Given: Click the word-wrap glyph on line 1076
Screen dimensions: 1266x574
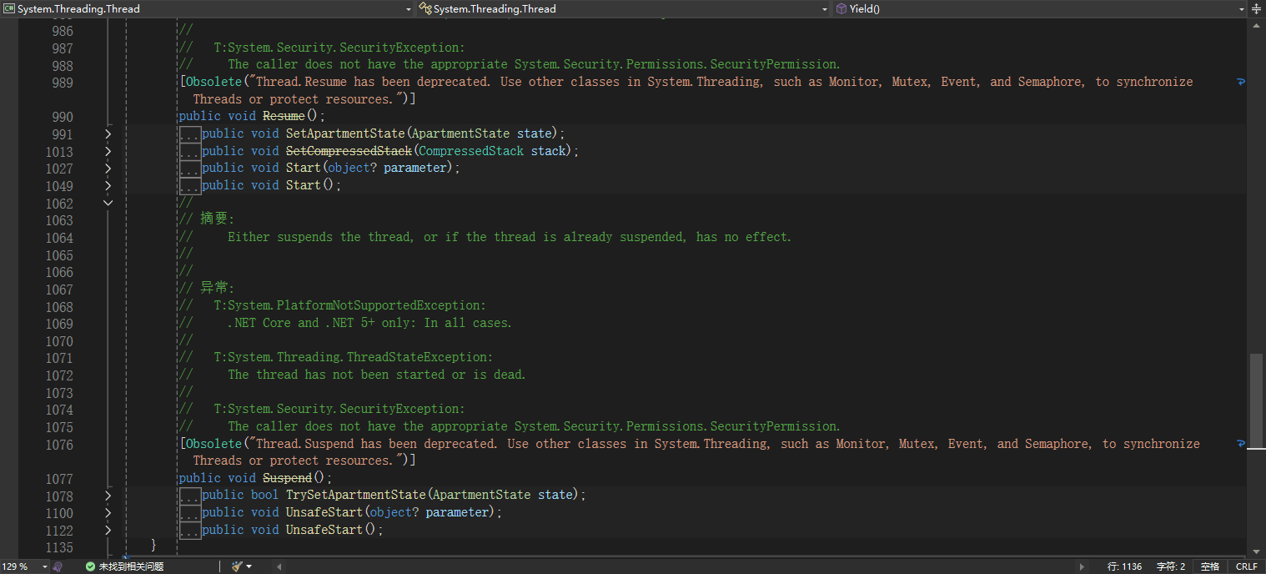Looking at the screenshot, I should [1240, 444].
